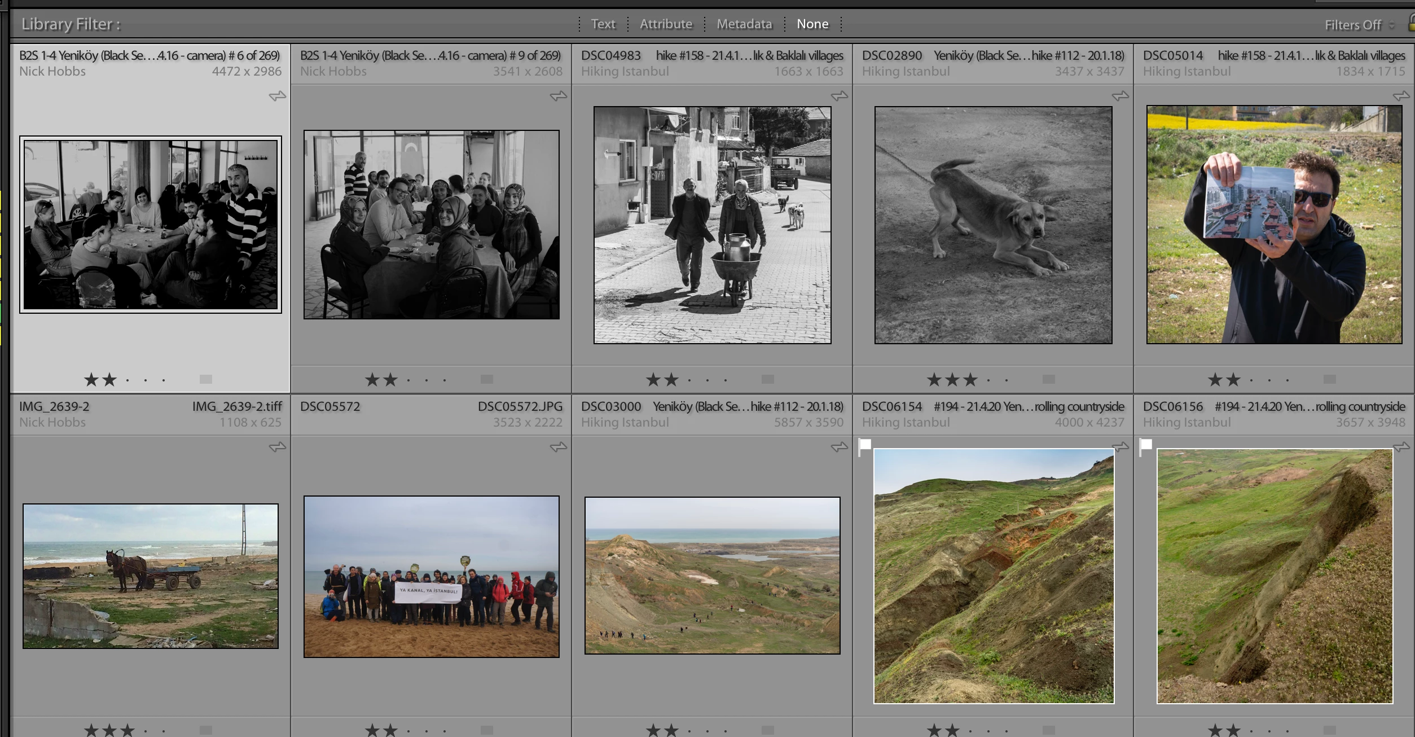The width and height of the screenshot is (1415, 737).
Task: Open color label menu for DSC05014 photo
Action: [1330, 379]
